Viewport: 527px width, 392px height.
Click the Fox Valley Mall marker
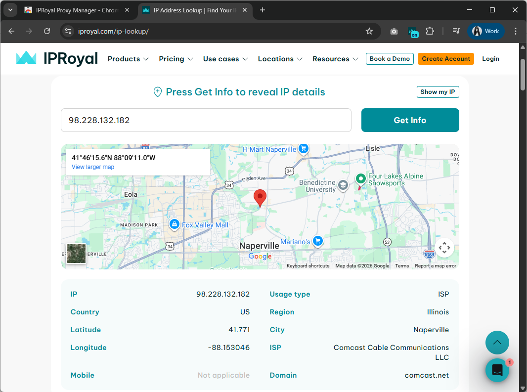[174, 225]
